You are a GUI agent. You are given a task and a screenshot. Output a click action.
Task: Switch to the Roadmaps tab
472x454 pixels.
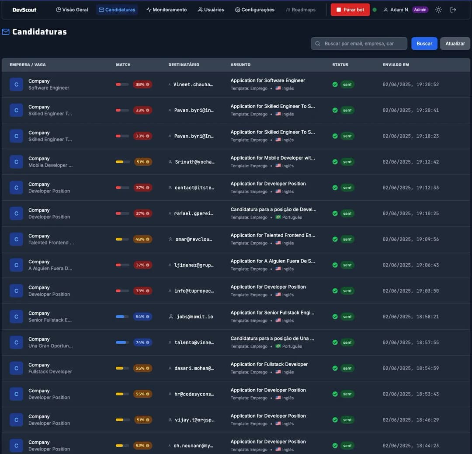(300, 9)
